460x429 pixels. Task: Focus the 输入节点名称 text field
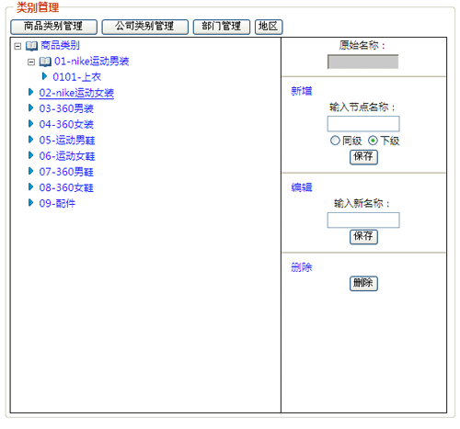click(x=363, y=124)
